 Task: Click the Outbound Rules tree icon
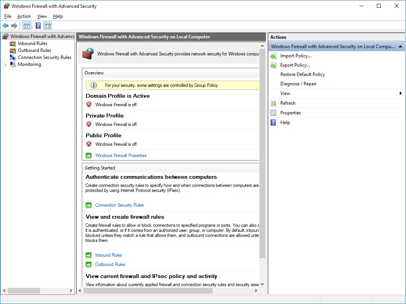[x=13, y=50]
